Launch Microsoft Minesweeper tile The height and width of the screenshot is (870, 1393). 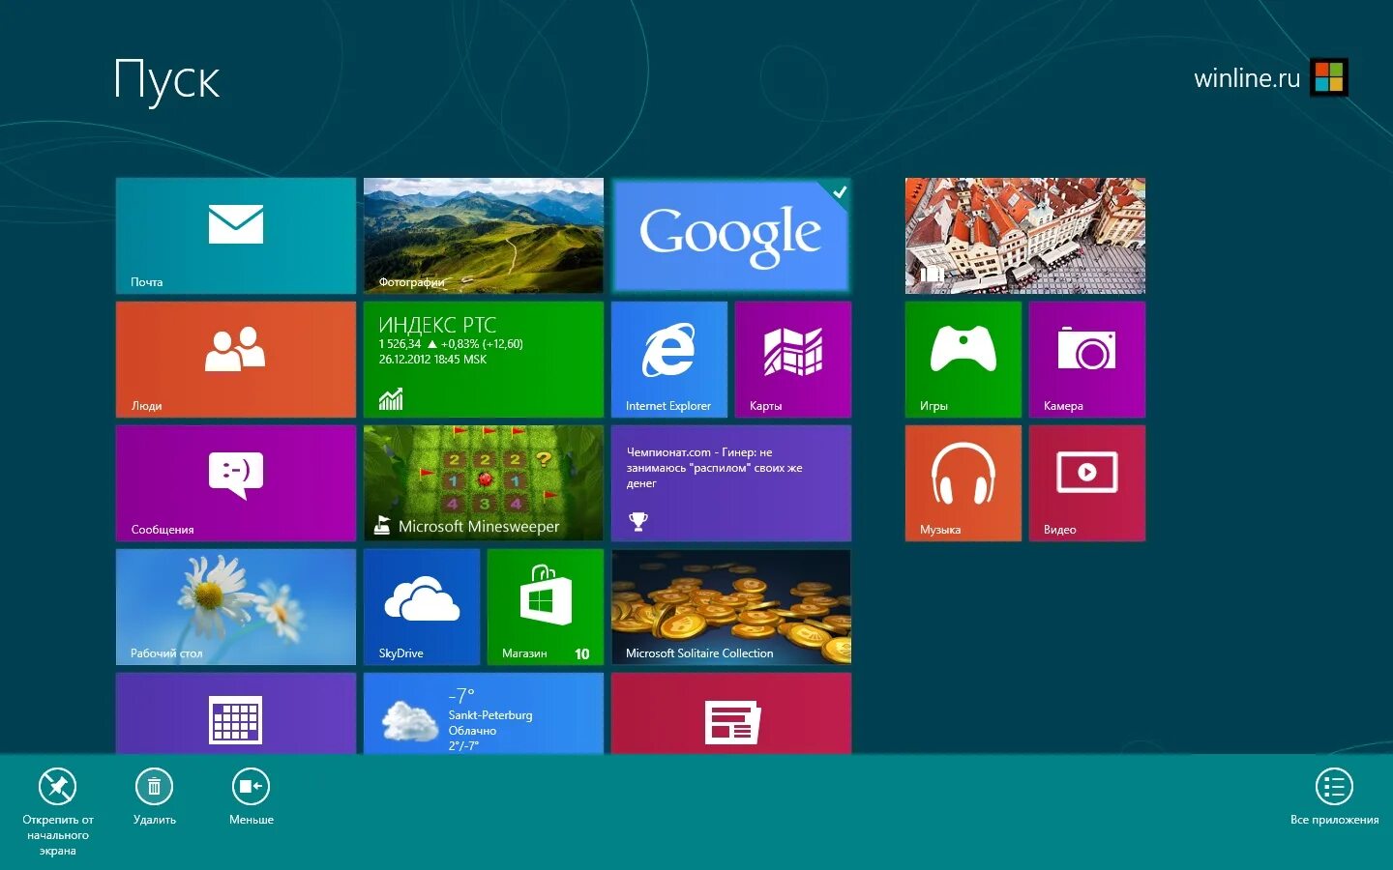tap(484, 483)
